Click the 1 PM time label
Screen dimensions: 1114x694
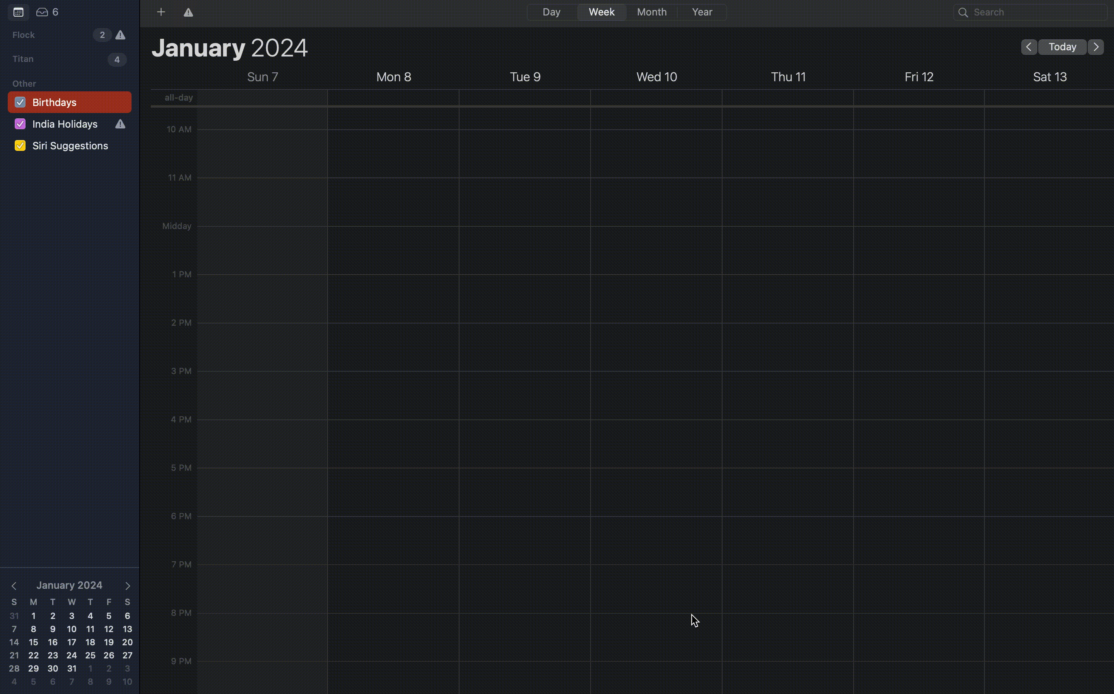pos(182,275)
